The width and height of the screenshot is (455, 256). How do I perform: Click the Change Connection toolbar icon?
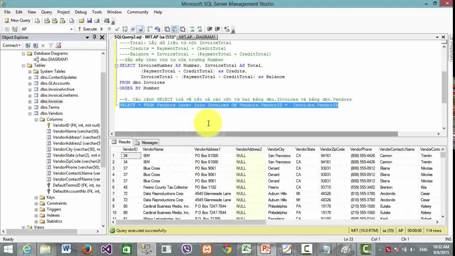click(x=15, y=29)
